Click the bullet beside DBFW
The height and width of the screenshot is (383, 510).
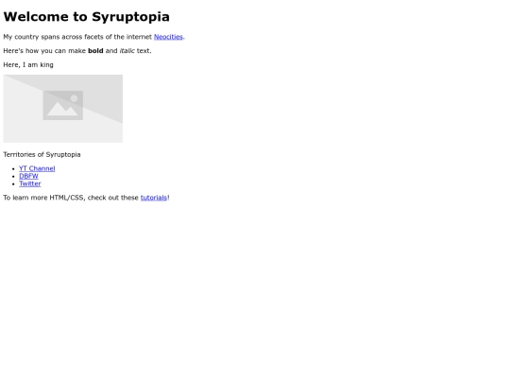[x=13, y=176]
